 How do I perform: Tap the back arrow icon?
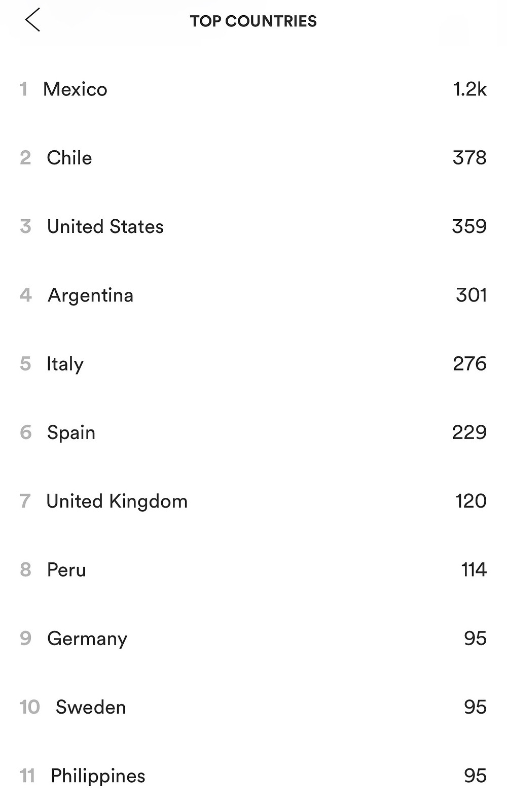(32, 21)
